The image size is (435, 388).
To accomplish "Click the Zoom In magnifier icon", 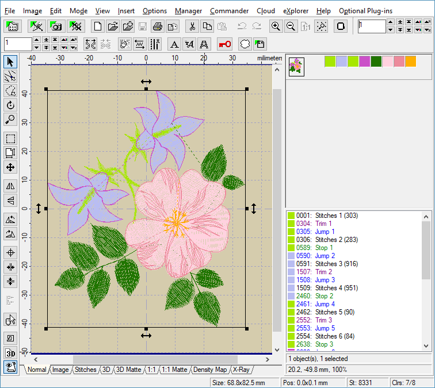I will click(276, 26).
